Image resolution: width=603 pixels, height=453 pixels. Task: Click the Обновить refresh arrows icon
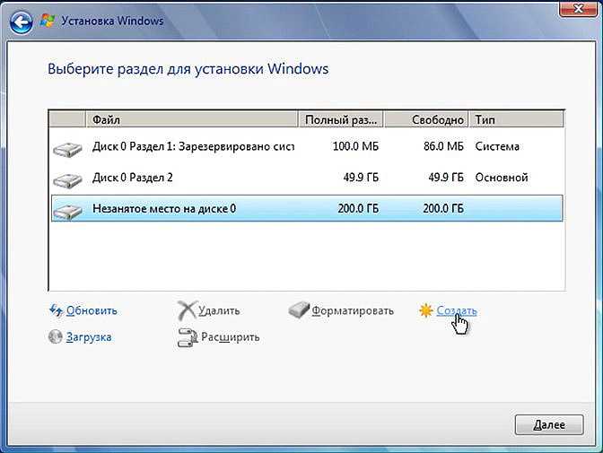coord(57,310)
